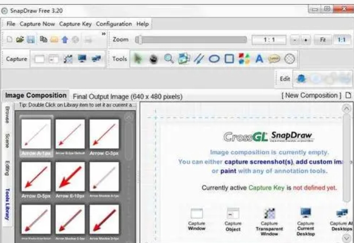
Task: Select the colorful shapes tool
Action: (244, 59)
